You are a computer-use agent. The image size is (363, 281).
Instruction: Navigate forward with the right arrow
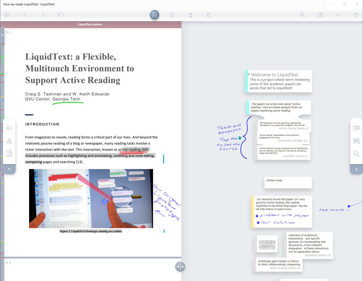43,15
